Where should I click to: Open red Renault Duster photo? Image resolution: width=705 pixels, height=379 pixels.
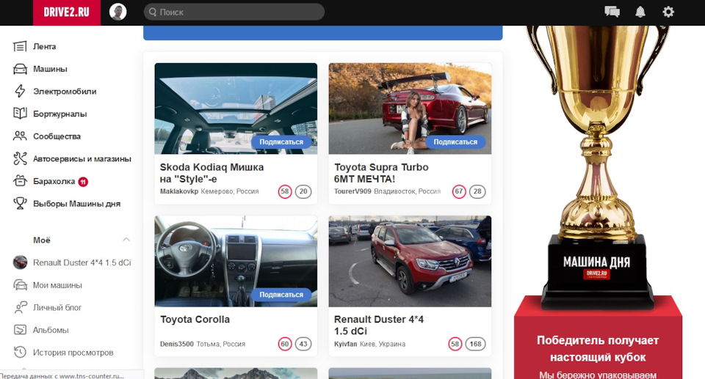(x=410, y=261)
